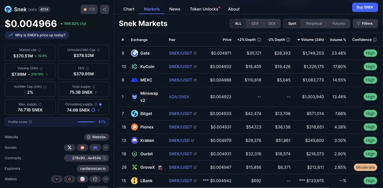The width and height of the screenshot is (383, 188).
Task: Select the Perpetual market type
Action: (x=314, y=23)
